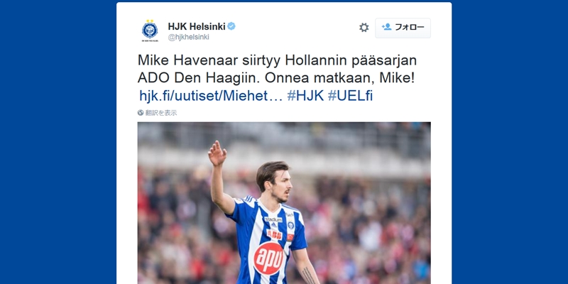Click the tweet text starting with Mike Havenaar
Image resolution: width=568 pixels, height=284 pixels.
tap(277, 69)
